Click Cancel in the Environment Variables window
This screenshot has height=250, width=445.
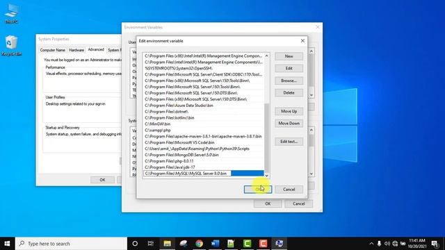pyautogui.click(x=298, y=203)
